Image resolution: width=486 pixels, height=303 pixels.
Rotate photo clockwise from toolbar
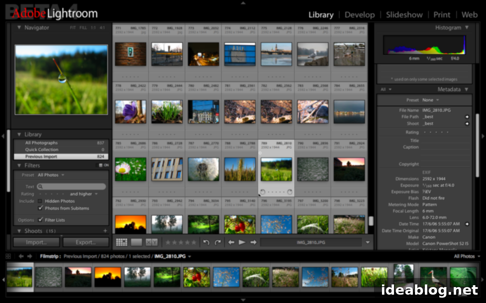[x=218, y=242]
